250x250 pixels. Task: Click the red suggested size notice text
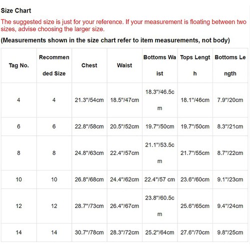pos(123,25)
